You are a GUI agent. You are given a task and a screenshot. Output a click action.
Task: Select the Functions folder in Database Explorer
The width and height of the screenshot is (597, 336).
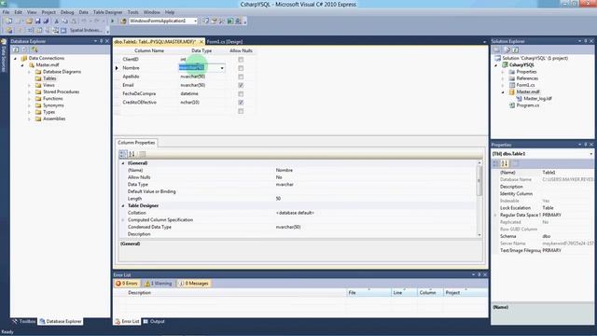[x=52, y=99]
